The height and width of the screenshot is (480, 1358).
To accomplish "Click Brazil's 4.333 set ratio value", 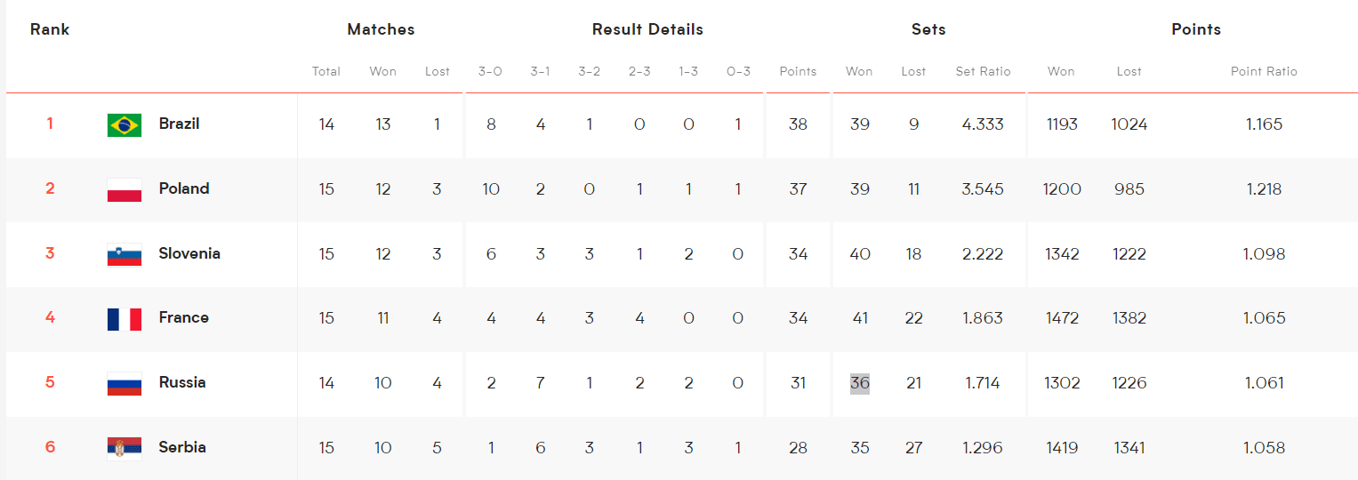I will coord(983,124).
